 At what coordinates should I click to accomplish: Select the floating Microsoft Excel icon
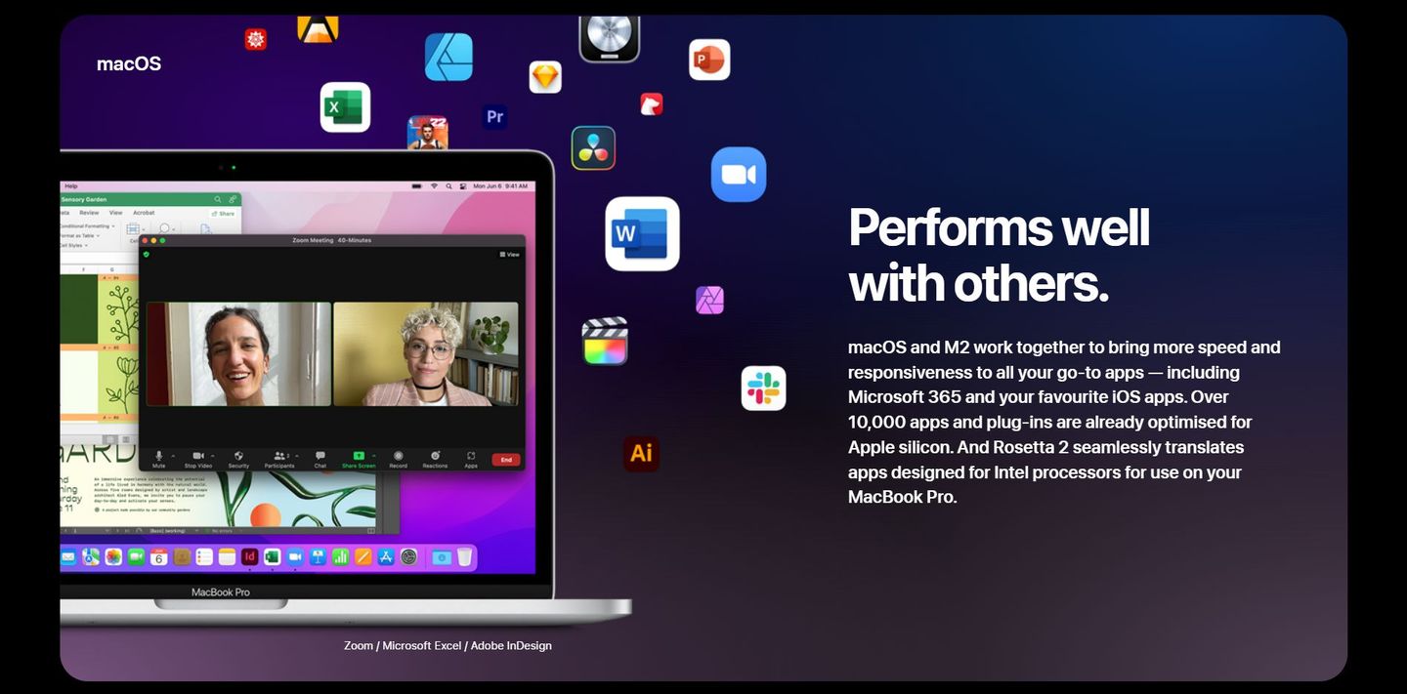pos(345,107)
